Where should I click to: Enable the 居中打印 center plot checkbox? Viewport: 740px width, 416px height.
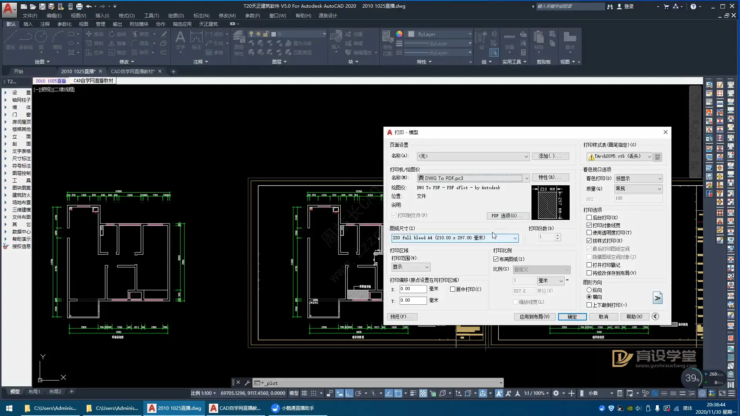pos(453,289)
